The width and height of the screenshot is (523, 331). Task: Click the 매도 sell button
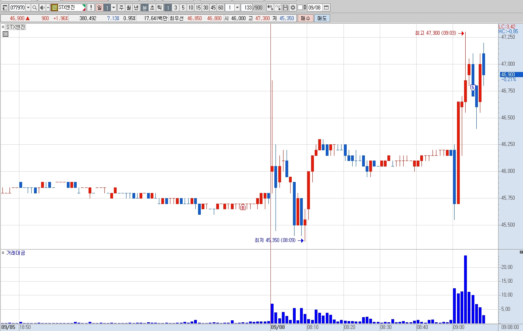click(322, 18)
